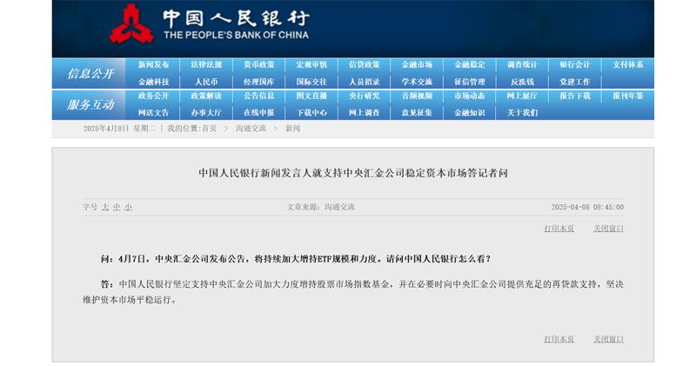Go to 金融稳定 section
The height and width of the screenshot is (366, 696).
coord(470,65)
